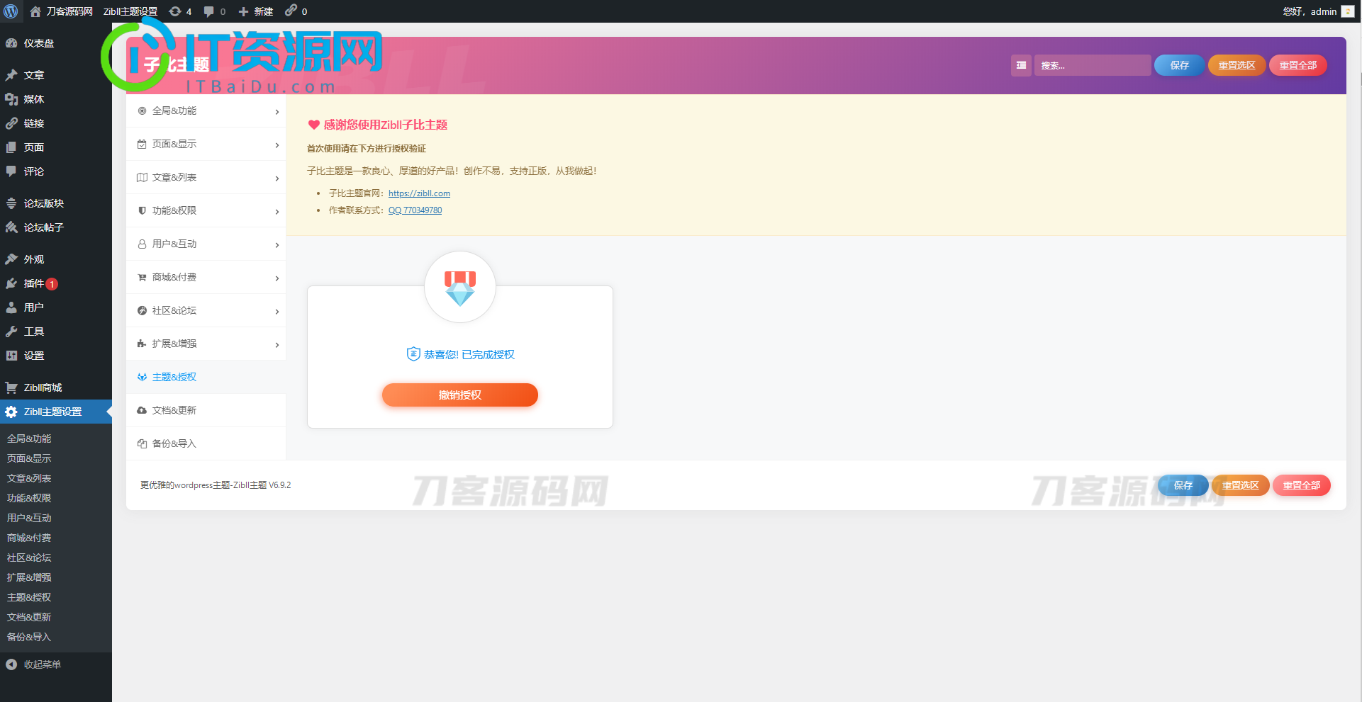The height and width of the screenshot is (702, 1362).
Task: Open the 文档&更新 submenu link in the dark sidebar
Action: pos(29,617)
